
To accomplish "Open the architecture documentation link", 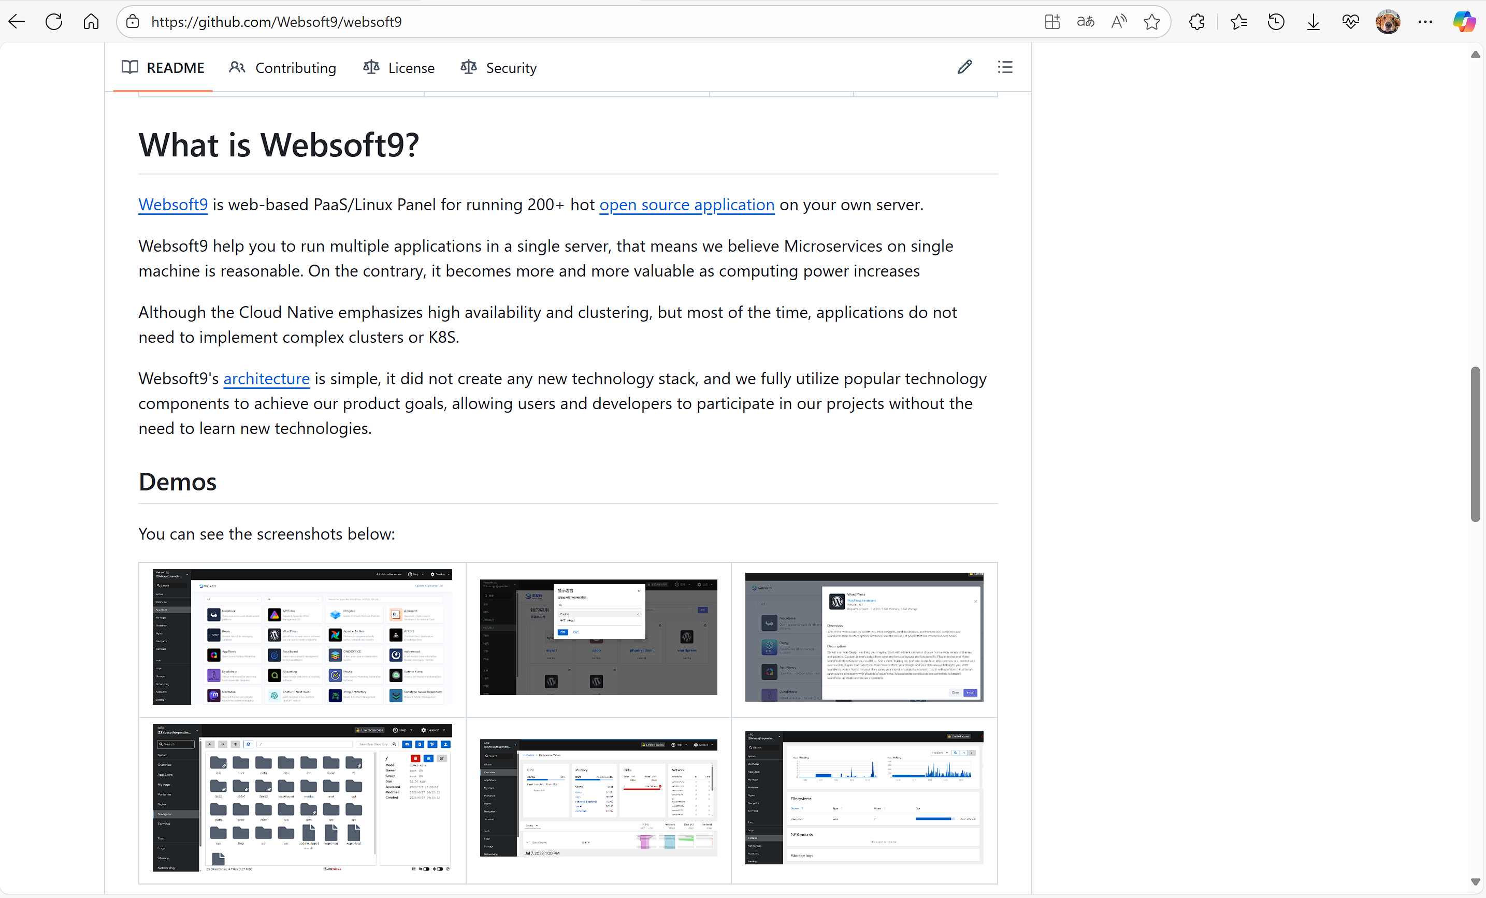I will (267, 379).
